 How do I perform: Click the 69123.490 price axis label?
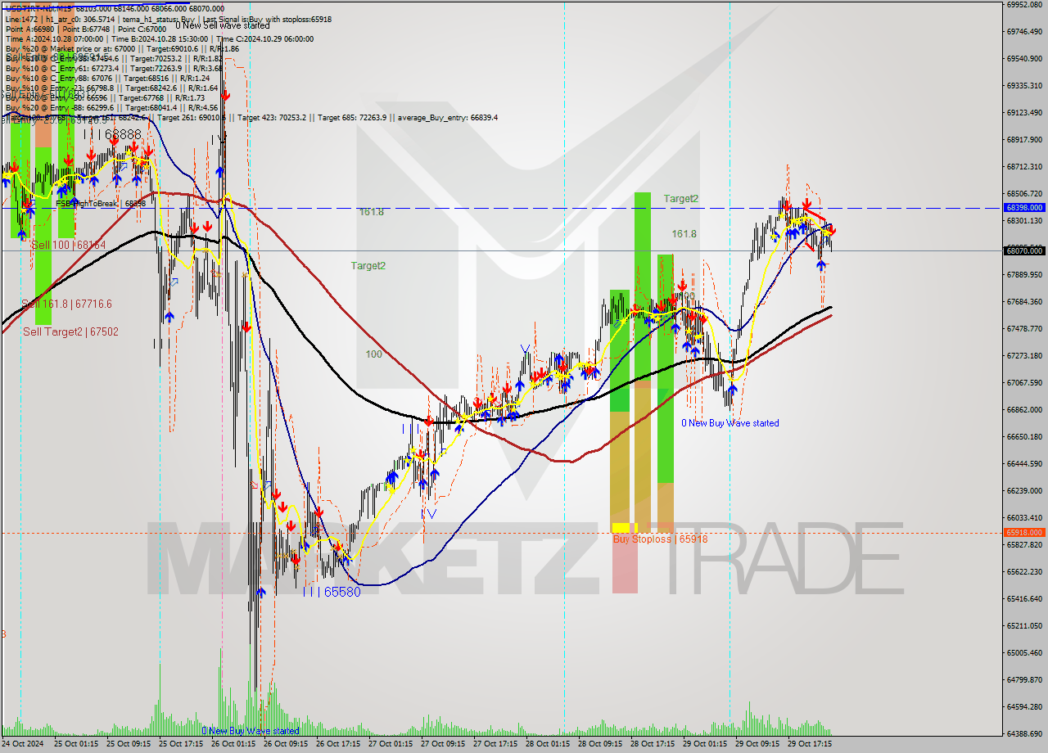pyautogui.click(x=1024, y=112)
